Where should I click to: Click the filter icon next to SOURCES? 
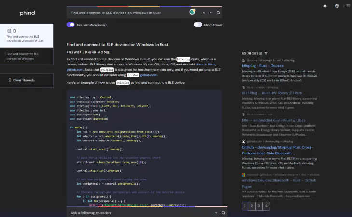pyautogui.click(x=266, y=54)
